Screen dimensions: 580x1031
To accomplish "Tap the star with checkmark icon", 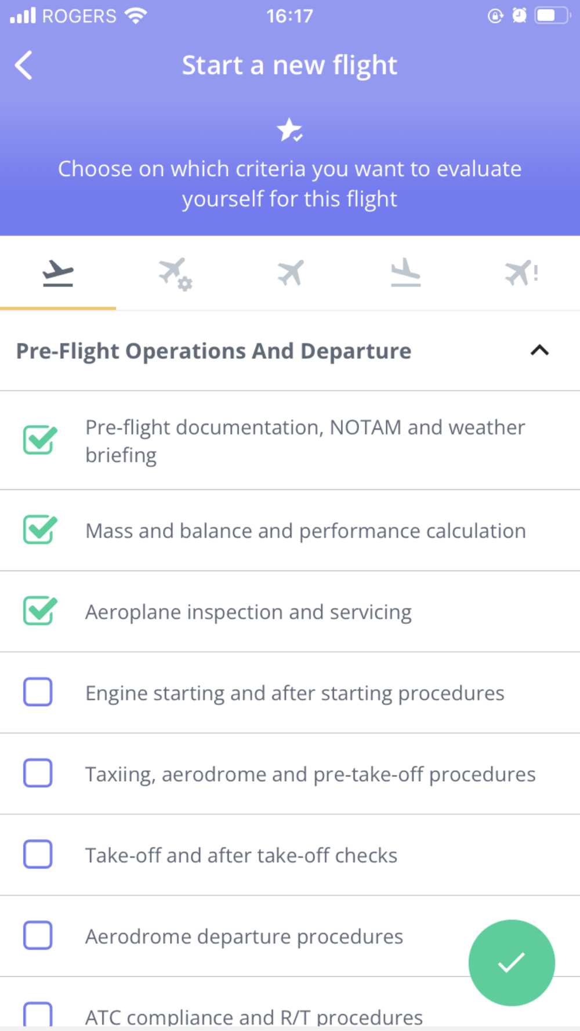I will tap(289, 130).
